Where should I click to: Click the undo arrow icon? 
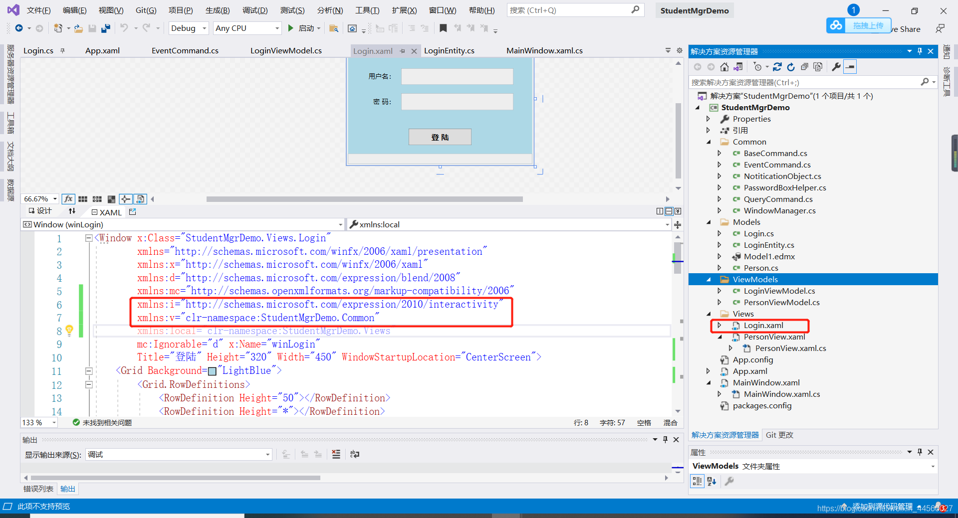(x=124, y=28)
